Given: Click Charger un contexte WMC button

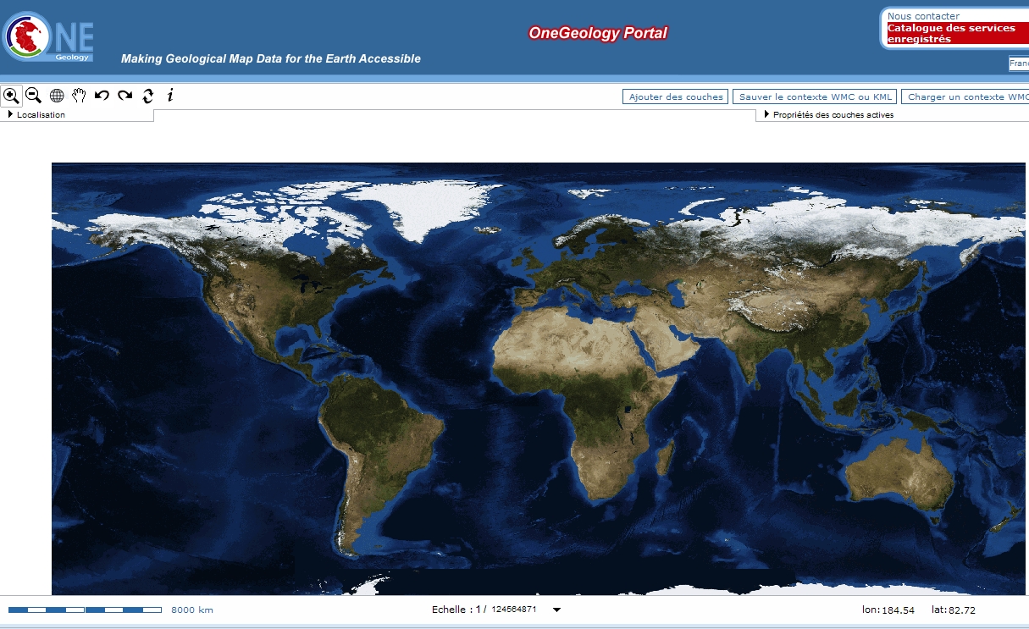Looking at the screenshot, I should 966,97.
